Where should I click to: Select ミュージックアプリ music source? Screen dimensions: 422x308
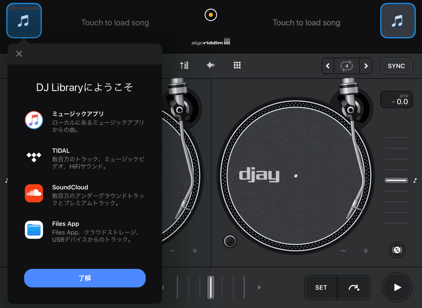(85, 122)
